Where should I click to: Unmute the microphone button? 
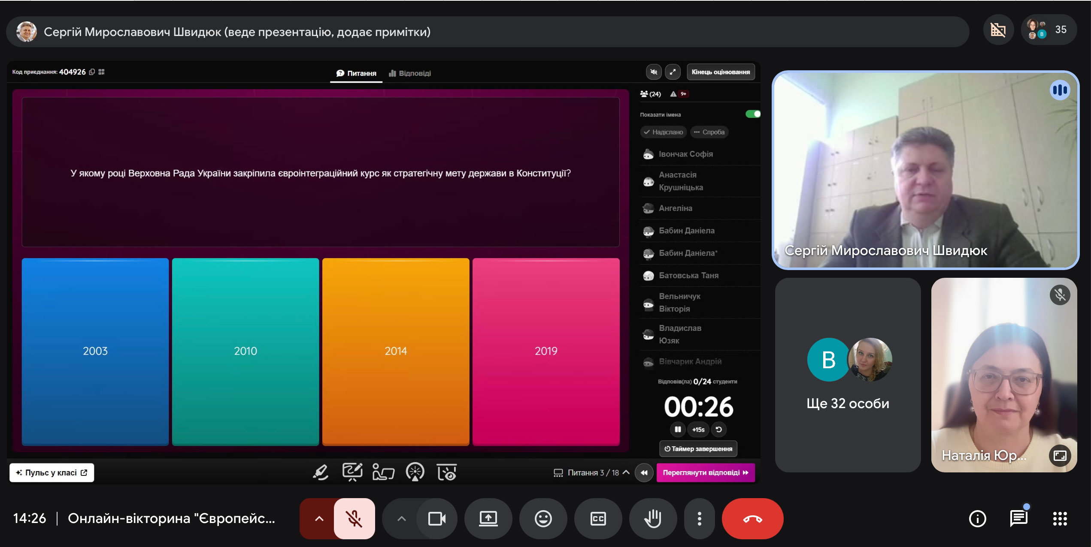[x=354, y=519]
